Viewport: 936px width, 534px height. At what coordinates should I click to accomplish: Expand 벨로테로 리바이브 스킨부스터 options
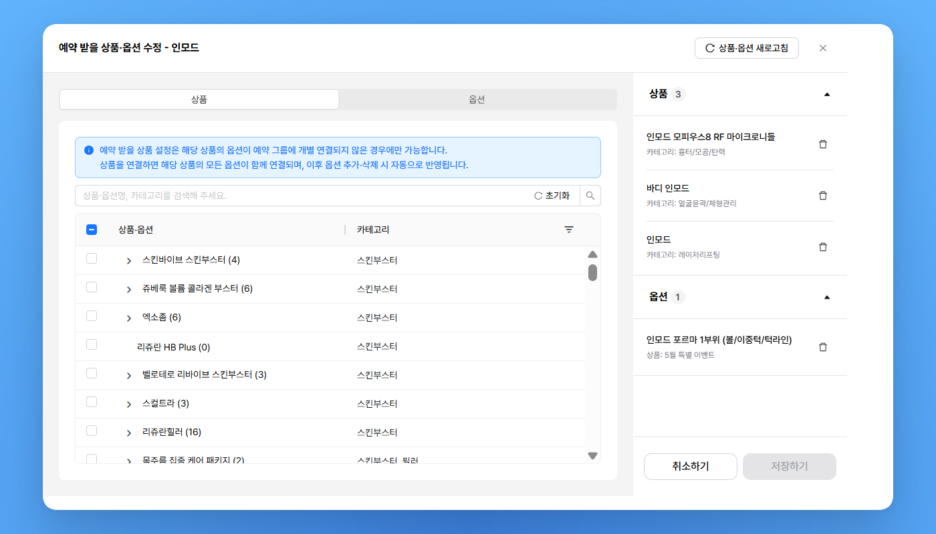129,376
